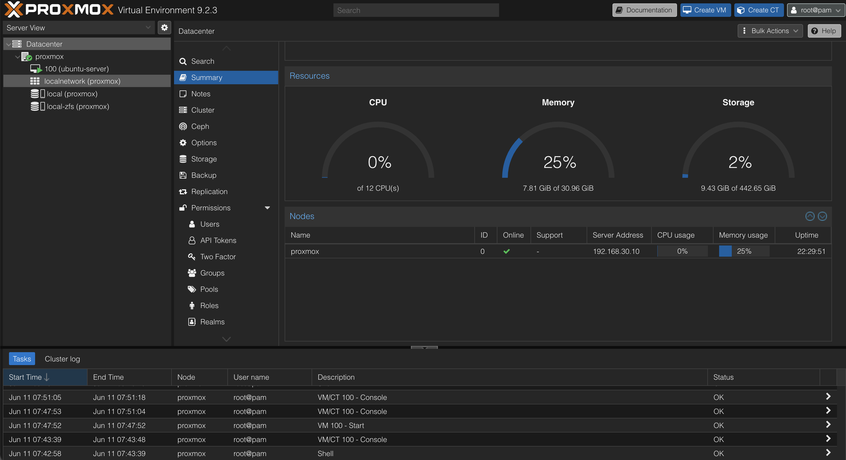Image resolution: width=846 pixels, height=460 pixels.
Task: Sort tasks by Start Time column
Action: click(45, 377)
